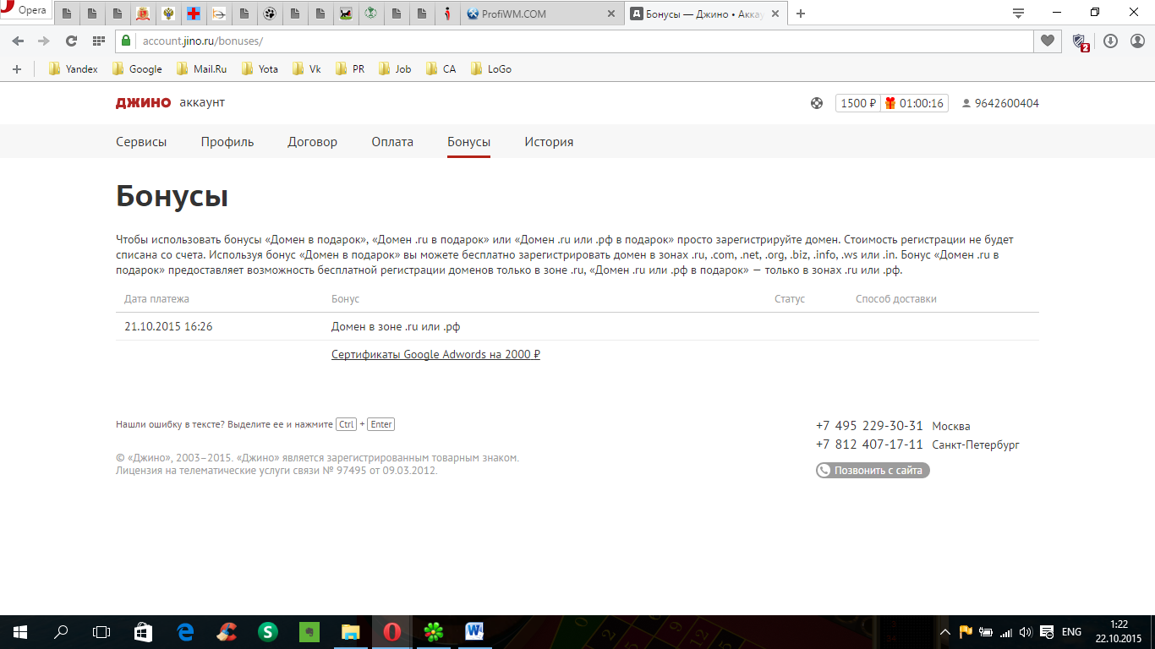Open the Yota bookmarks folder
Image resolution: width=1155 pixels, height=649 pixels.
click(x=260, y=69)
